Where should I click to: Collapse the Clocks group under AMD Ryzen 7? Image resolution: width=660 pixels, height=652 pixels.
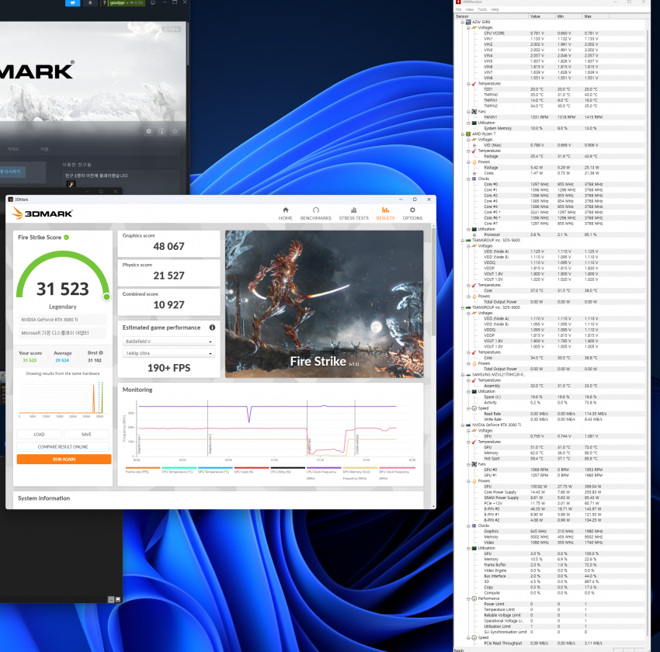pyautogui.click(x=468, y=179)
